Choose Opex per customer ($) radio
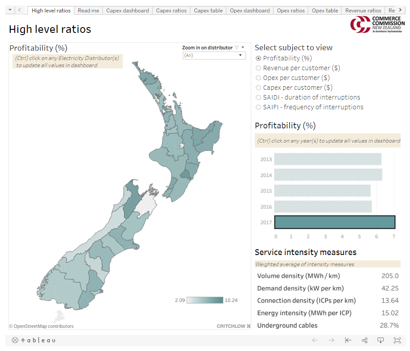 pyautogui.click(x=258, y=78)
